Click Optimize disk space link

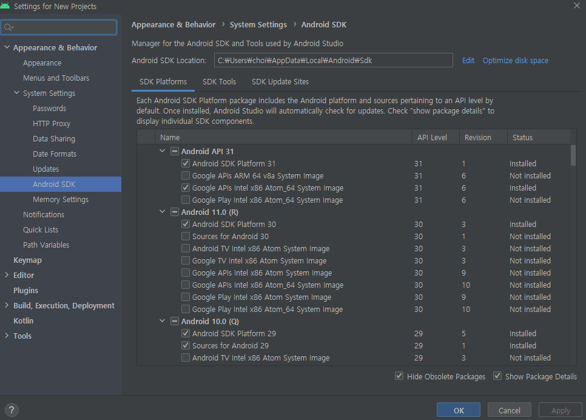(x=516, y=60)
